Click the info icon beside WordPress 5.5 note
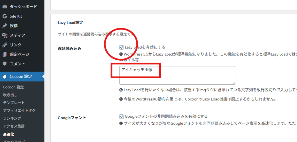The width and height of the screenshot is (297, 142). [121, 54]
